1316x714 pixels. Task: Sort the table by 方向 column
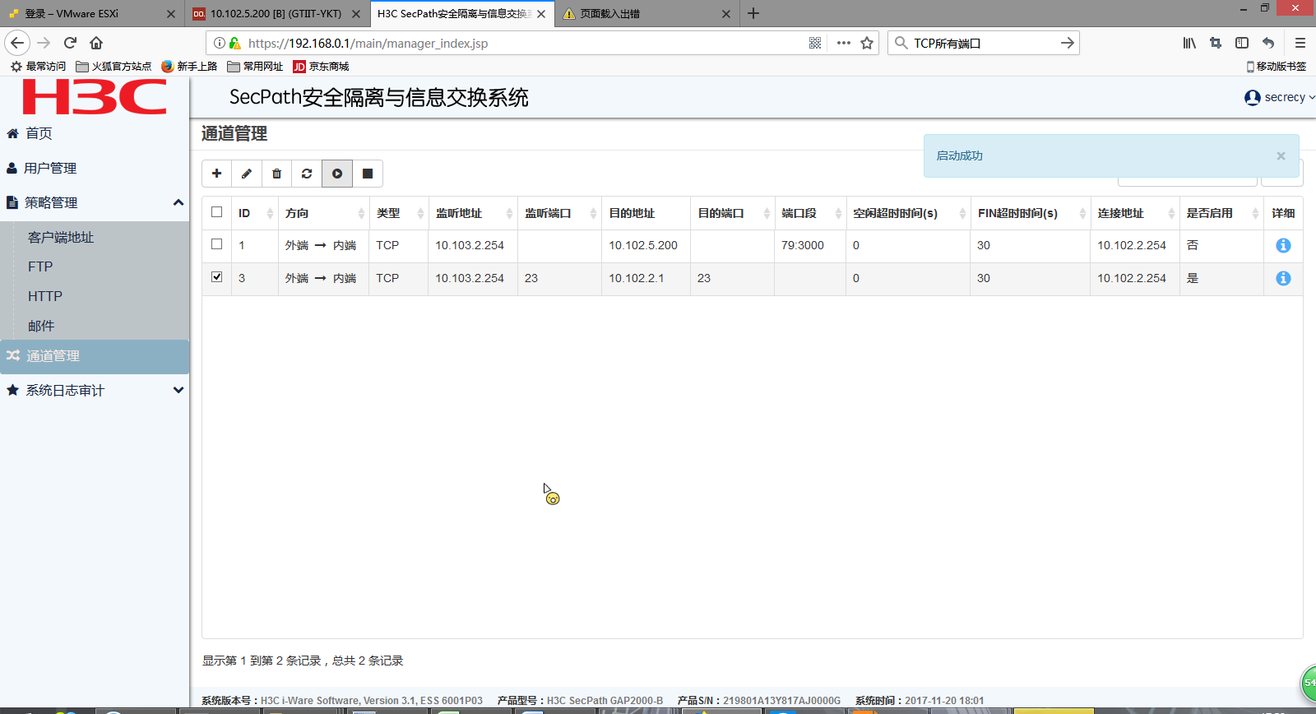[x=324, y=213]
